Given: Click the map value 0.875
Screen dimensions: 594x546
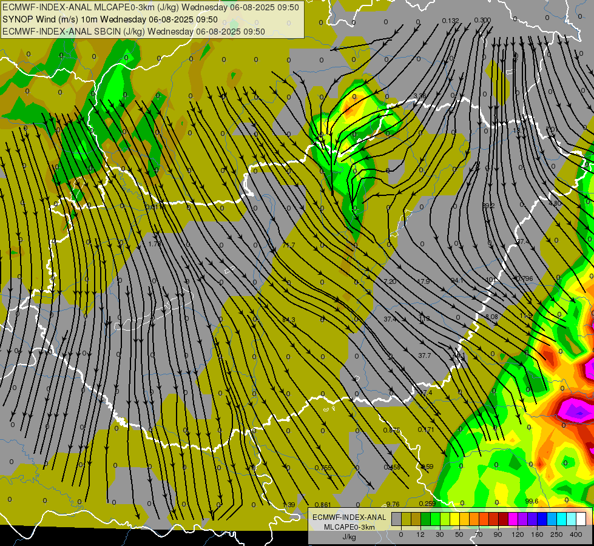Looking at the screenshot, I should coord(392,430).
